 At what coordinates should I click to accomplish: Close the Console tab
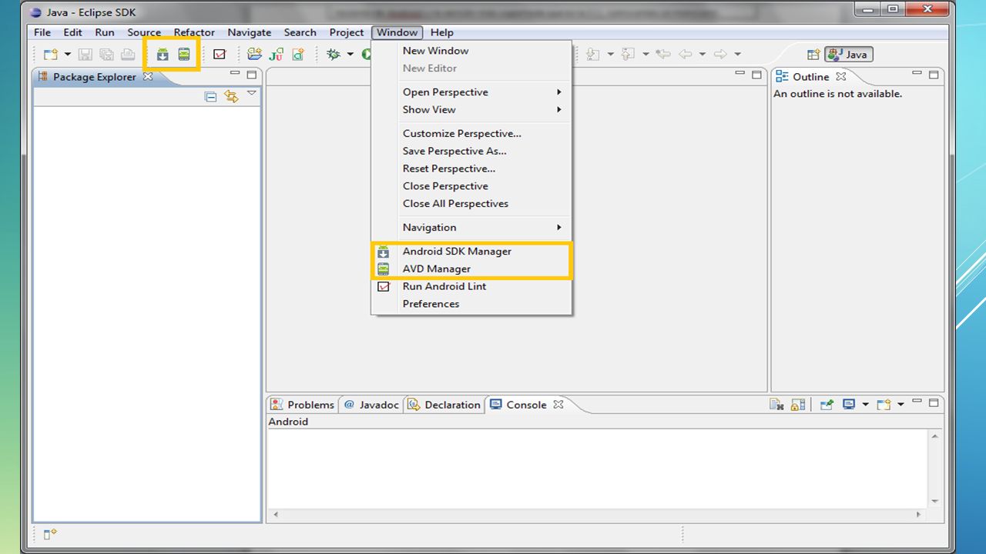[x=558, y=404]
